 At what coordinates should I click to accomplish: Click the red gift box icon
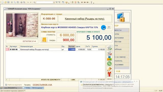109,74
